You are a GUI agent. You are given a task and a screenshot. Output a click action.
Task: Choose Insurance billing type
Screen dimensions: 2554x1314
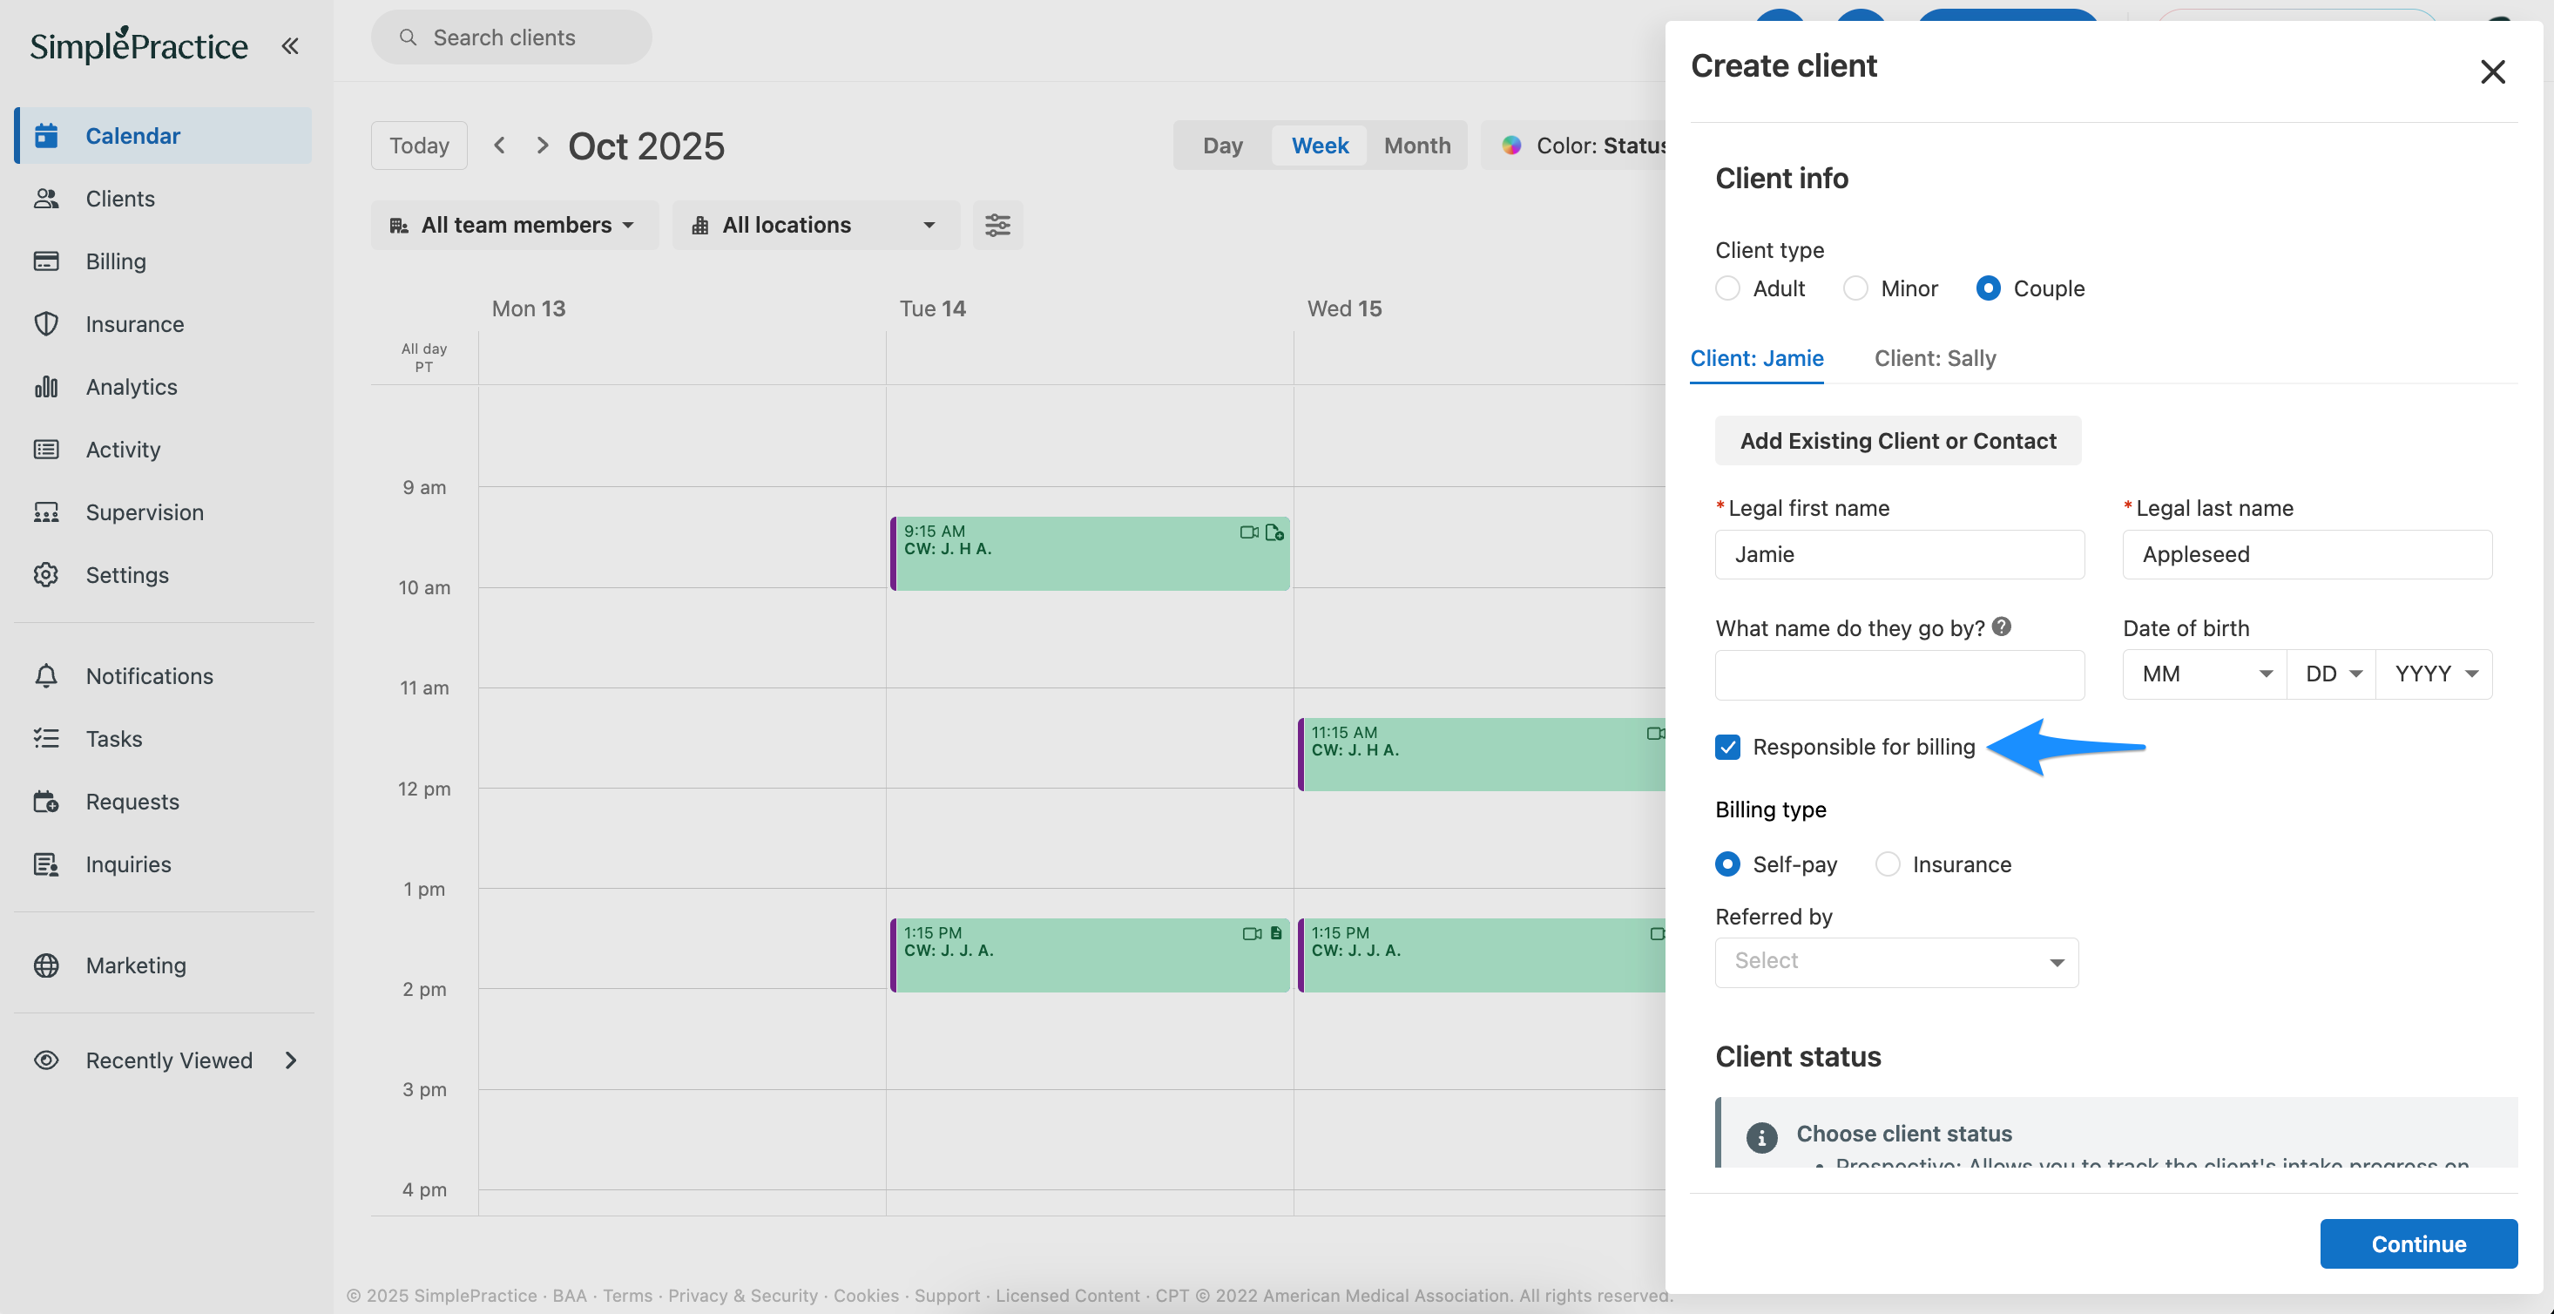pos(1888,864)
